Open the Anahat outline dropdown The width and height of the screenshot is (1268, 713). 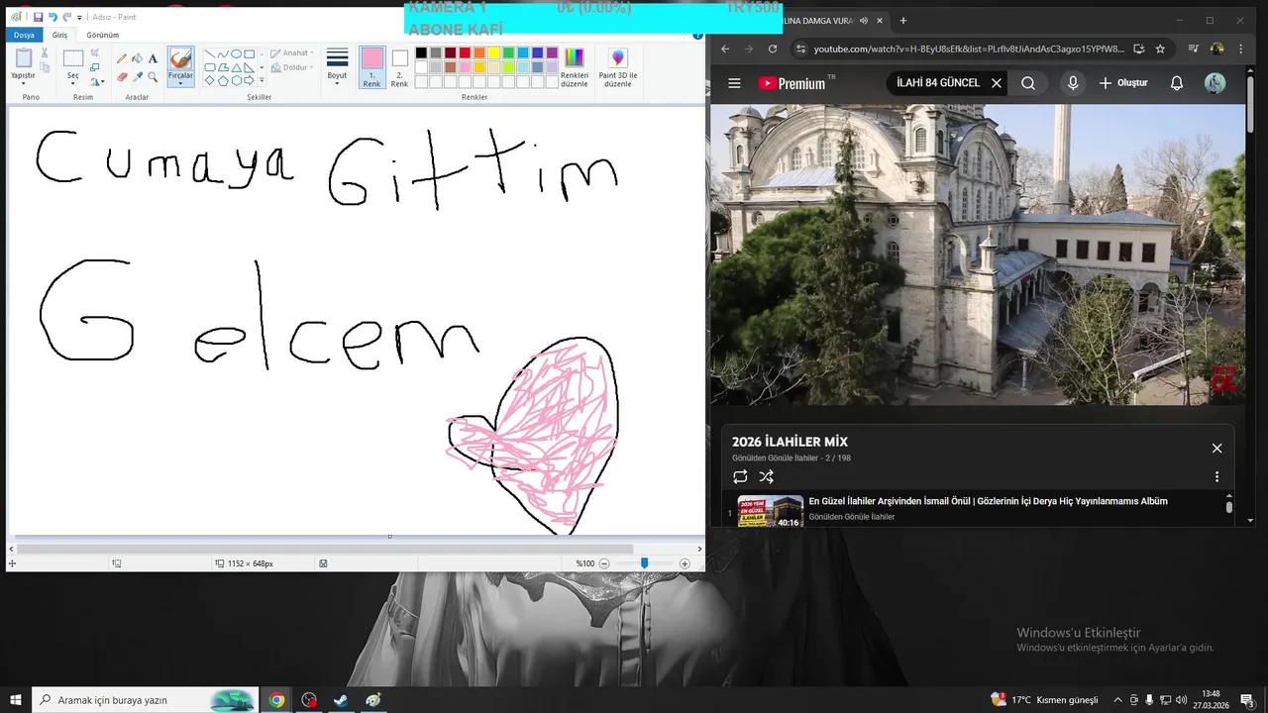coord(292,53)
